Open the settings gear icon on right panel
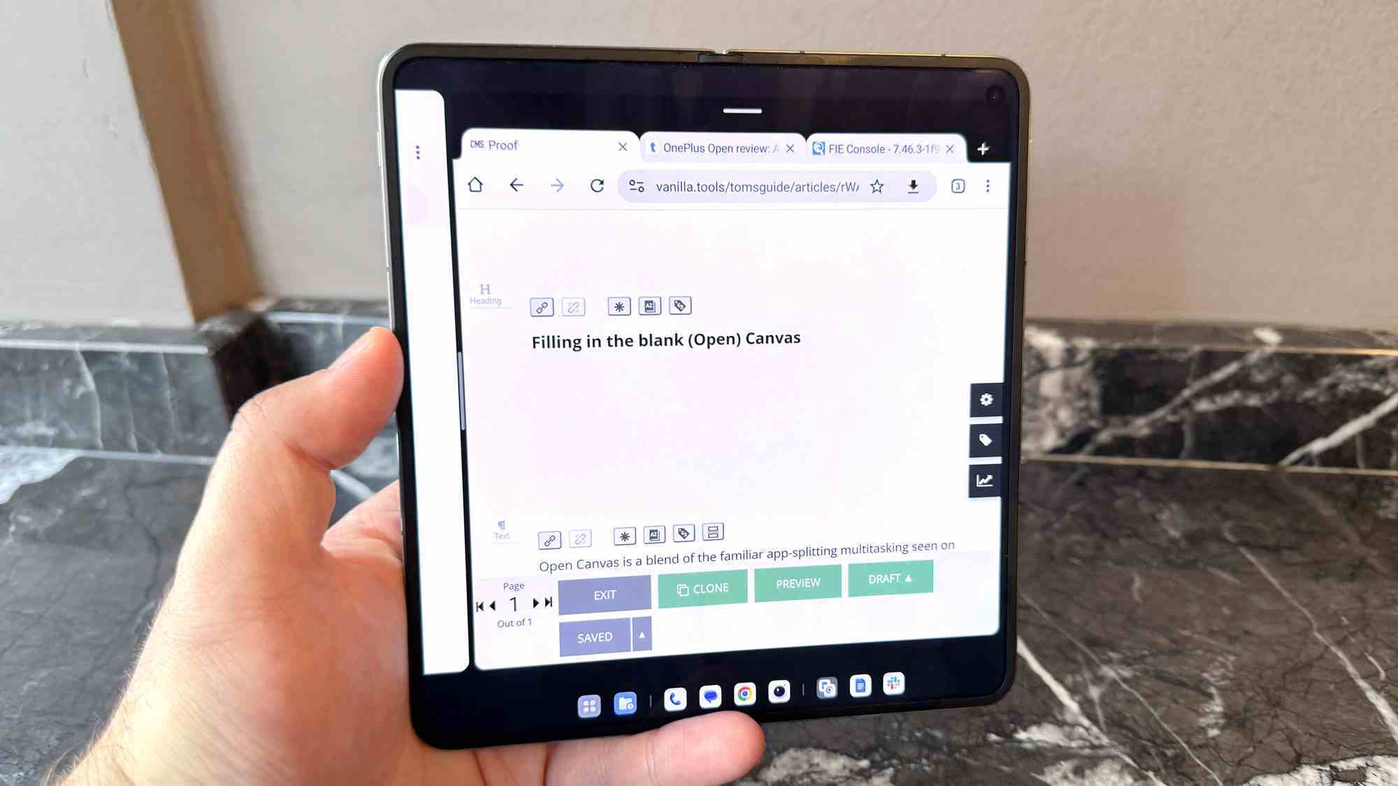 (986, 399)
